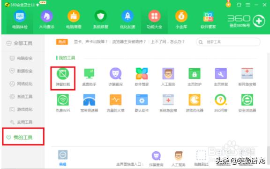Launch the 默认软件 tool
Screen dimensions: 270x169
(142, 103)
